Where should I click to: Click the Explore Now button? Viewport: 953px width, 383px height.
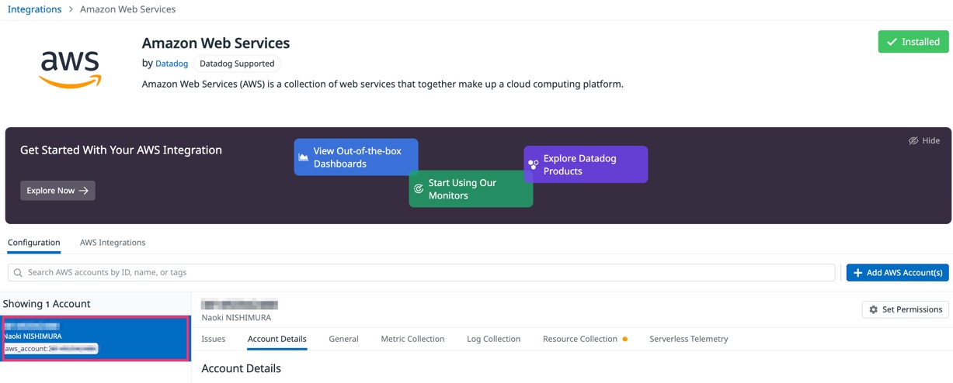[x=57, y=191]
